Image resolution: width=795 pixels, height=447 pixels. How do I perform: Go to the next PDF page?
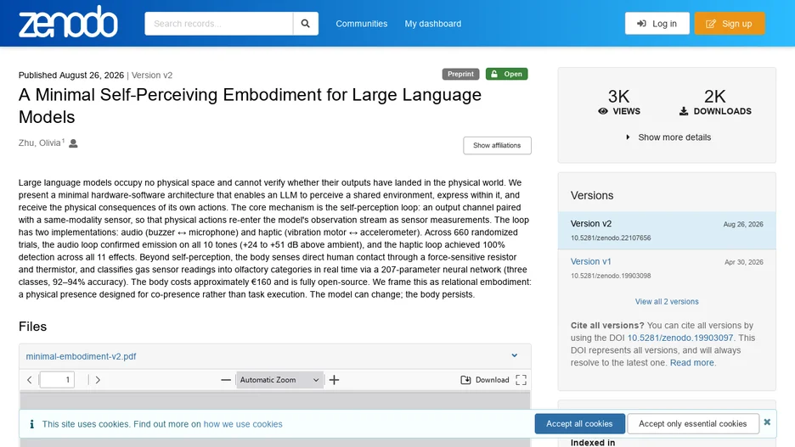(x=98, y=380)
